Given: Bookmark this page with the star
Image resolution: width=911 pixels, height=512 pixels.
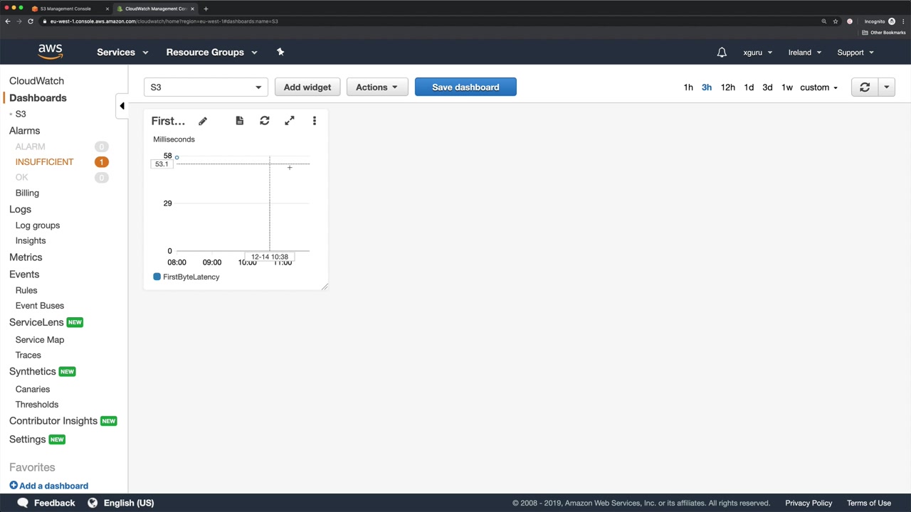Looking at the screenshot, I should (836, 21).
